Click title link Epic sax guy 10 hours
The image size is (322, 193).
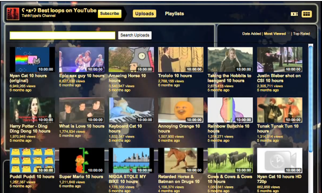click(x=82, y=76)
